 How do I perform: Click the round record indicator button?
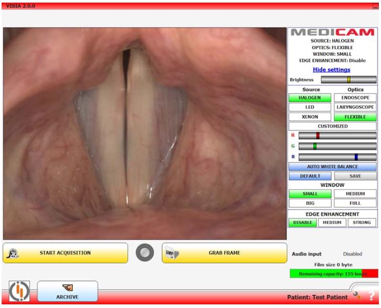click(145, 253)
